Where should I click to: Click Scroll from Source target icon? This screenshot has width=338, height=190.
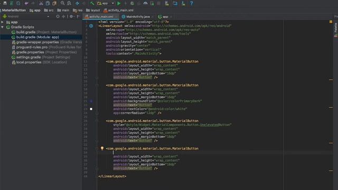pyautogui.click(x=58, y=16)
